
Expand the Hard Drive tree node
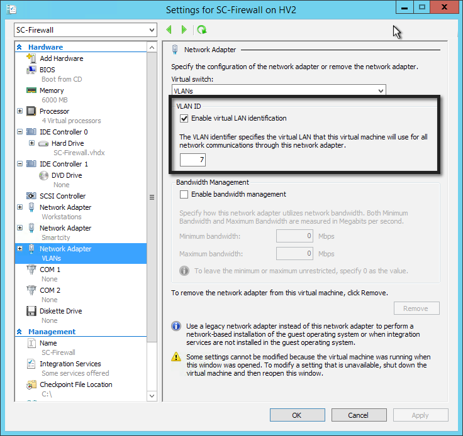[32, 143]
